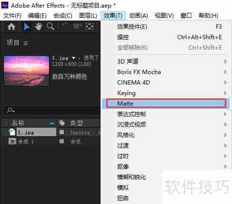Click the 项目 panel title
The width and height of the screenshot is (232, 204).
[x=13, y=43]
